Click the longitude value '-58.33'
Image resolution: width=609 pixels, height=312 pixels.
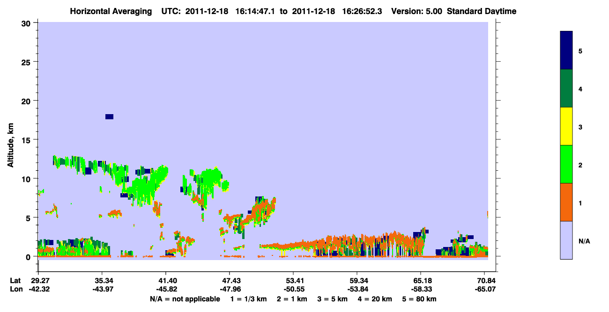tap(421, 289)
